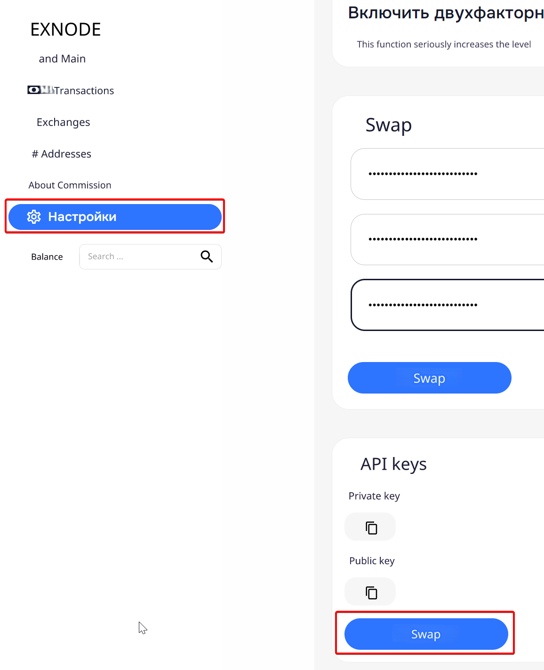Click the gear icon in Настройки
The height and width of the screenshot is (670, 544).
(x=34, y=217)
